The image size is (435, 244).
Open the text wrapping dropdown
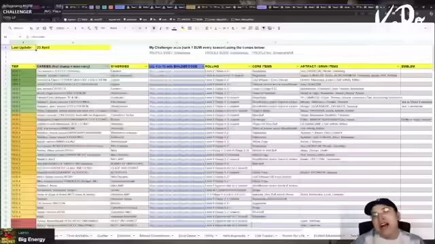coord(225,28)
